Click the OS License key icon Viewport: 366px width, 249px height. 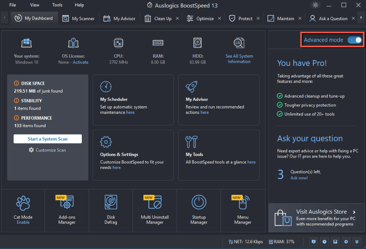73,43
